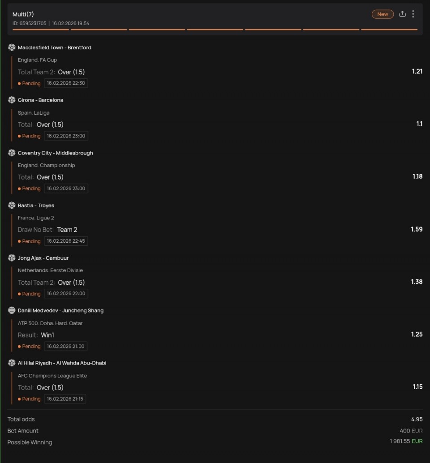Click the Possible Winning amount 1 981.55 EUR
430x463 pixels.
[x=406, y=442]
